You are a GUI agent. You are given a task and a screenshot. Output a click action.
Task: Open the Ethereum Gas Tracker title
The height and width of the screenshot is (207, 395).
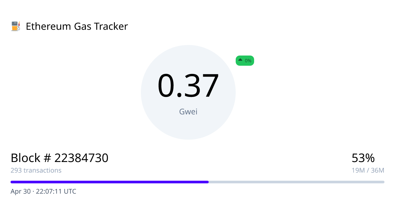point(77,26)
